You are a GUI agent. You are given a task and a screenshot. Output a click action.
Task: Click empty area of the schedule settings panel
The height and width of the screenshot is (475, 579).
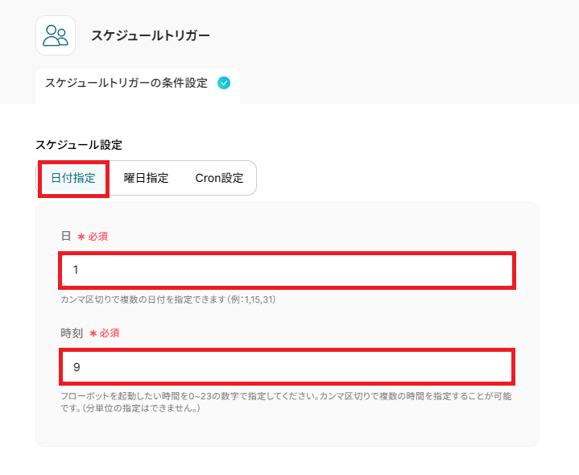[x=287, y=430]
